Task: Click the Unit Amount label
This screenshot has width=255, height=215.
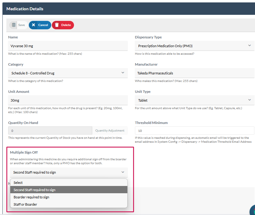Action: coord(19,92)
